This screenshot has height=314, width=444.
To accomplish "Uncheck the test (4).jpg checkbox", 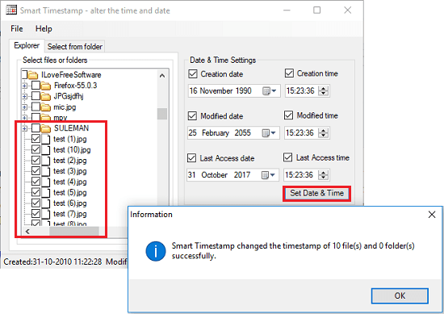I will tap(36, 182).
